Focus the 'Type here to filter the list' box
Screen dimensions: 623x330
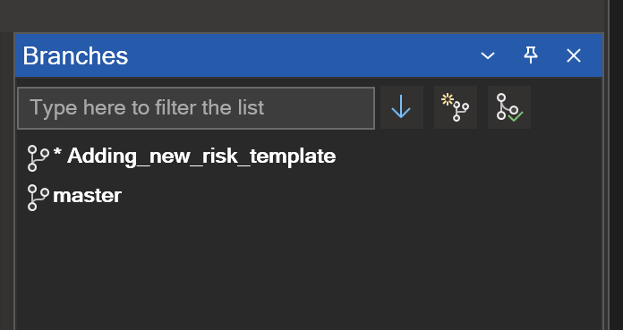pyautogui.click(x=196, y=108)
